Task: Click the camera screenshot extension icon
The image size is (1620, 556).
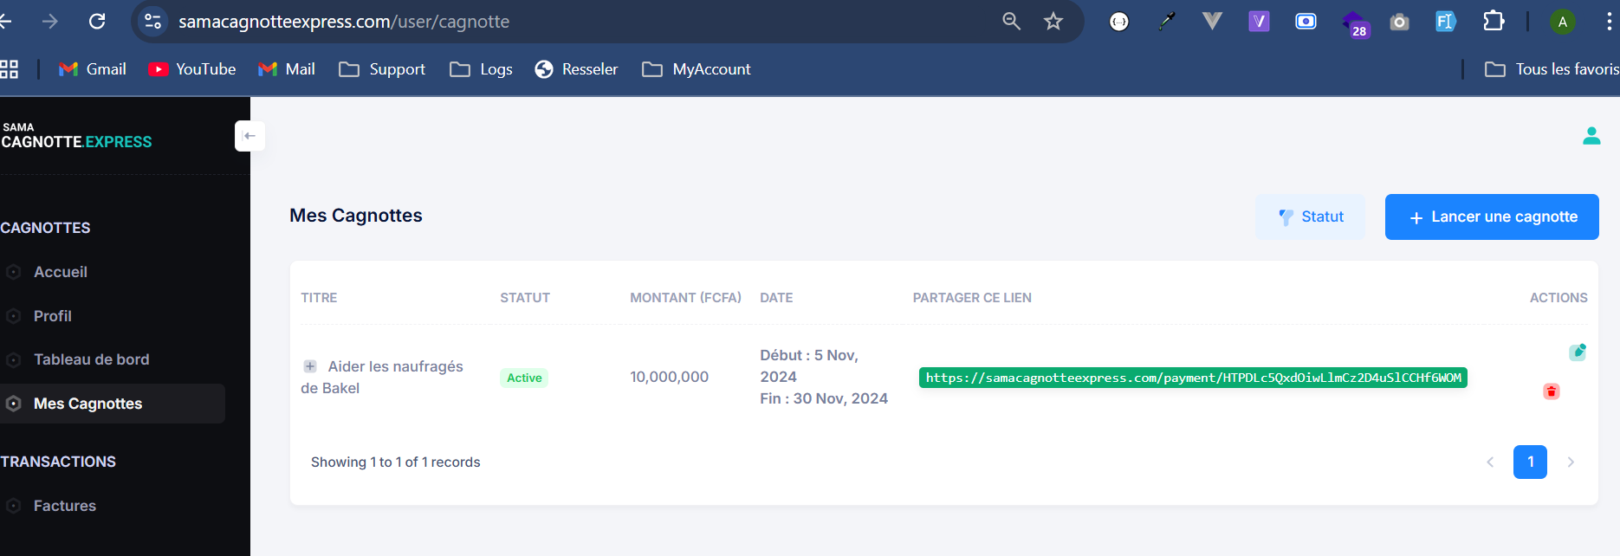Action: coord(1399,22)
